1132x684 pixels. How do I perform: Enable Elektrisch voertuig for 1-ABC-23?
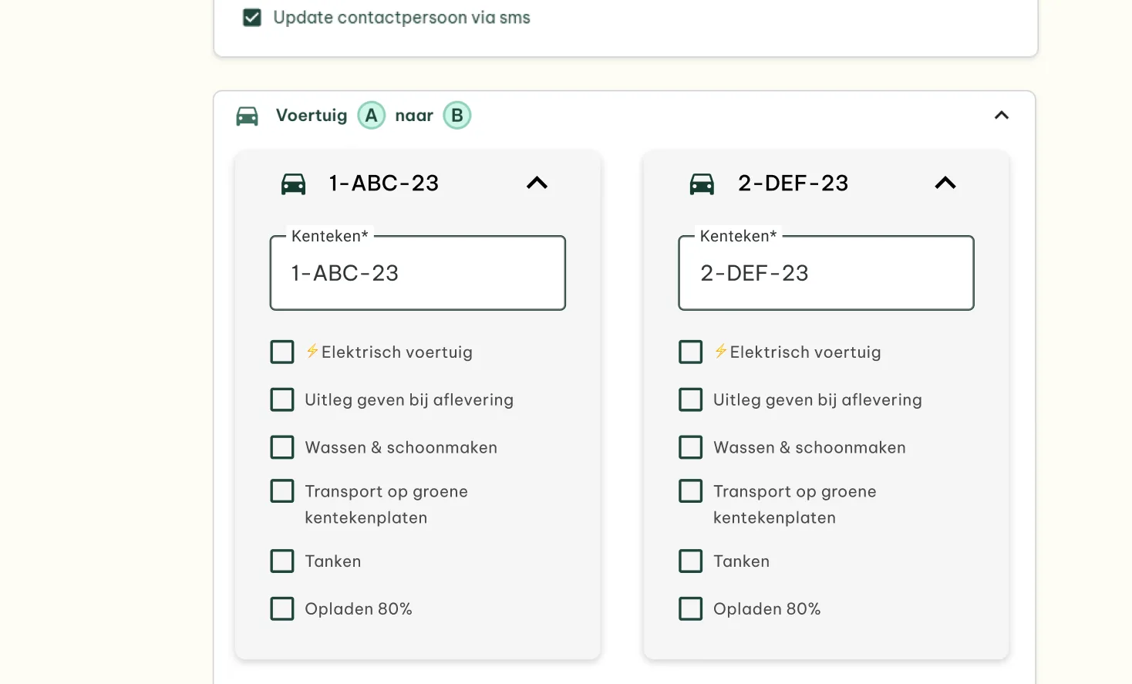[x=282, y=352]
